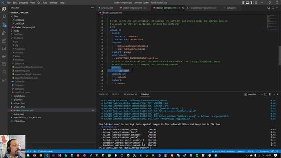This screenshot has width=281, height=158.
Task: Click UmbDock.sln in status bar
Action: point(46,151)
